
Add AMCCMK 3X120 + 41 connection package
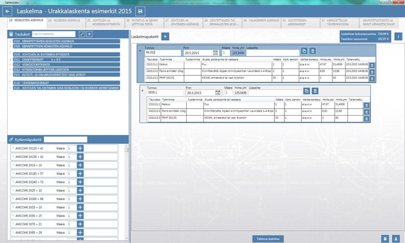80,148
